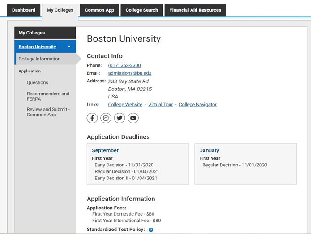Launch the Virtual Tour link
This screenshot has width=311, height=234.
[x=160, y=105]
